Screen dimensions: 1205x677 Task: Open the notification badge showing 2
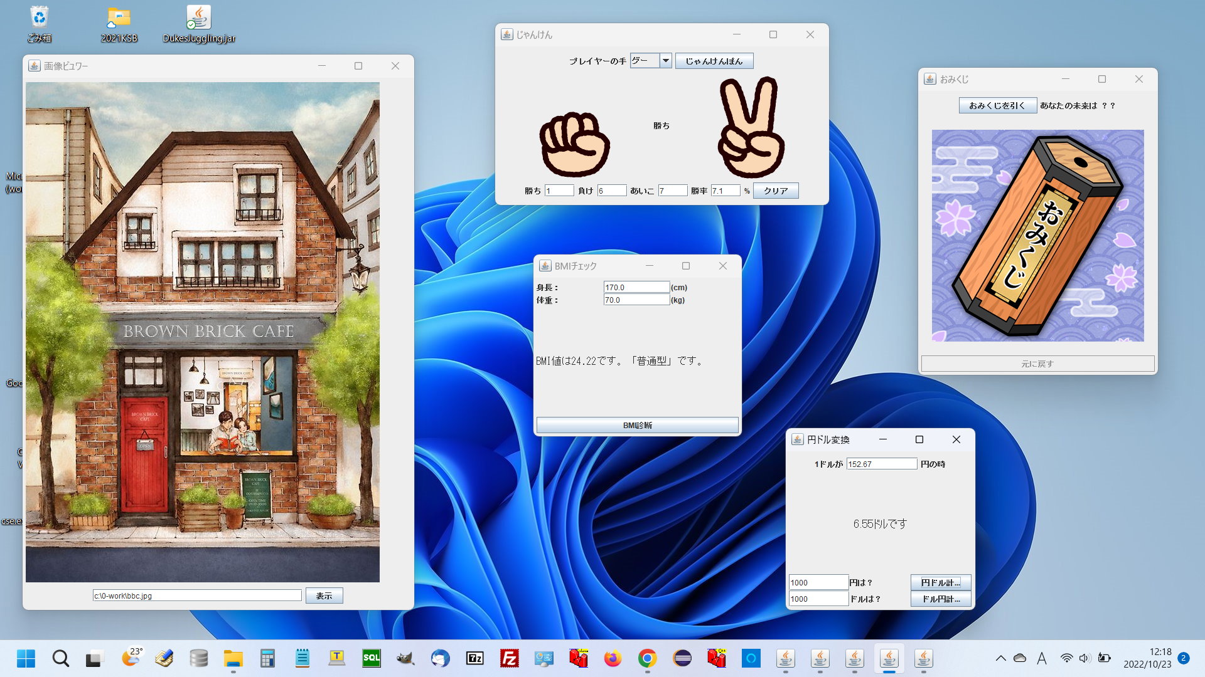pyautogui.click(x=1183, y=658)
